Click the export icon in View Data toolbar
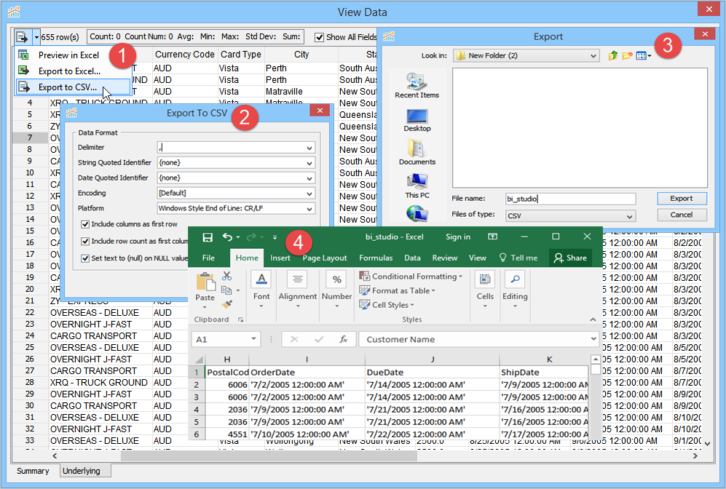Image resolution: width=726 pixels, height=489 pixels. pos(22,36)
